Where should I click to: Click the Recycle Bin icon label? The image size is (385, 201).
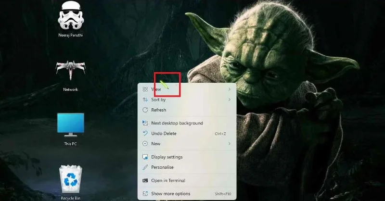71,198
